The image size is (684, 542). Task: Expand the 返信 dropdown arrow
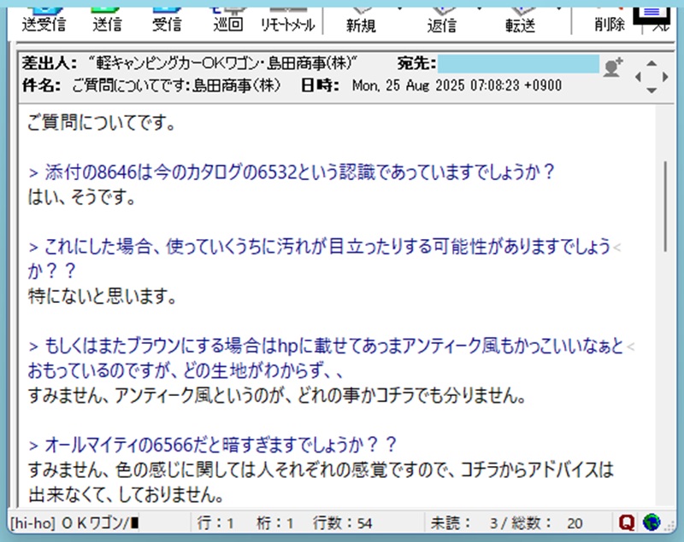pos(480,9)
